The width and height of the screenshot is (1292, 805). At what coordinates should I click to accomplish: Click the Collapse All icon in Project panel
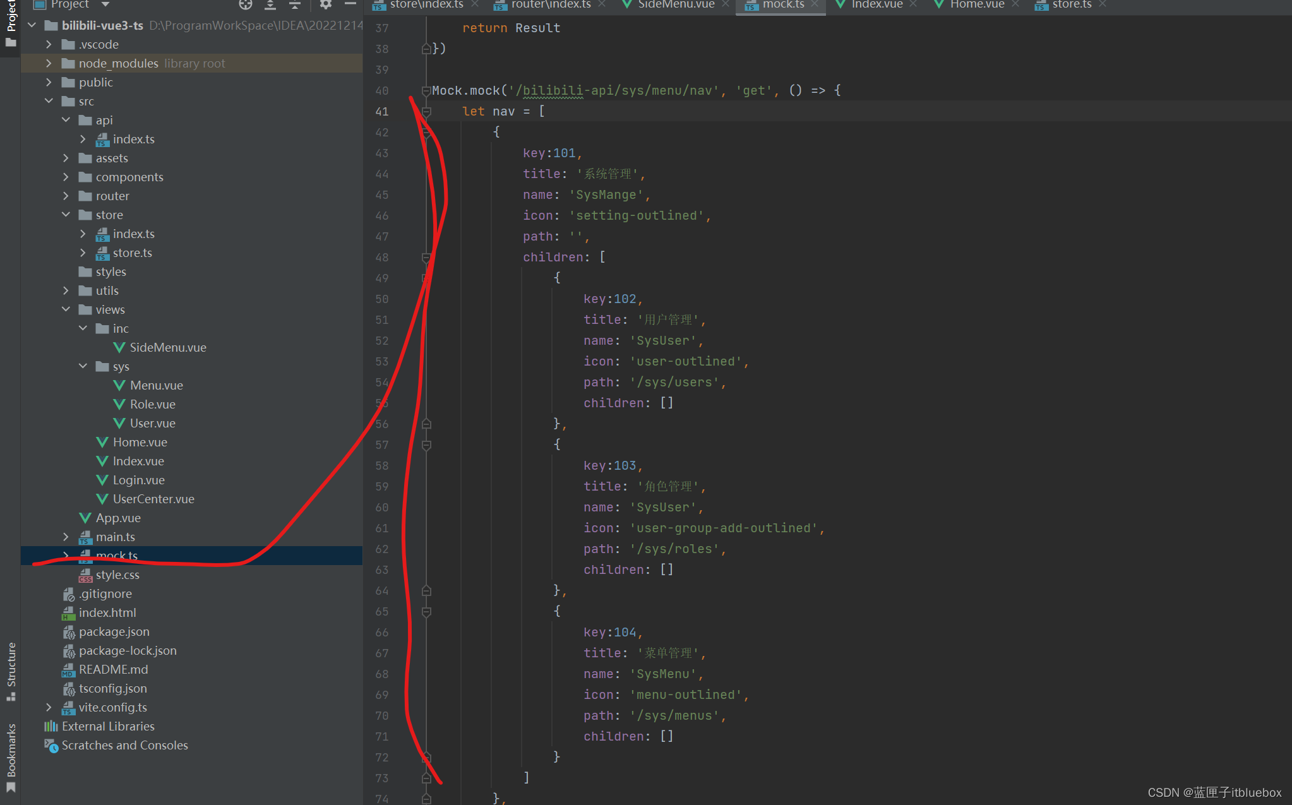(x=295, y=4)
